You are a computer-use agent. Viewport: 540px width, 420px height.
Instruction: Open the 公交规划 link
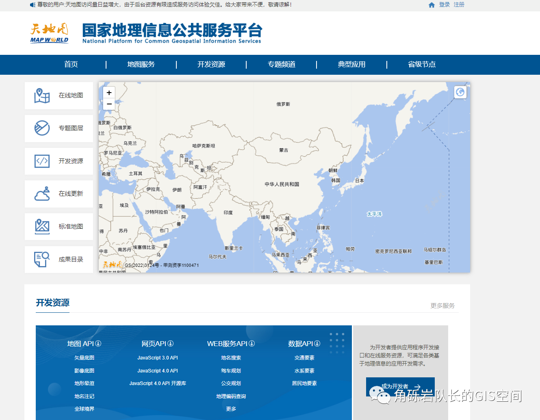pos(231,383)
